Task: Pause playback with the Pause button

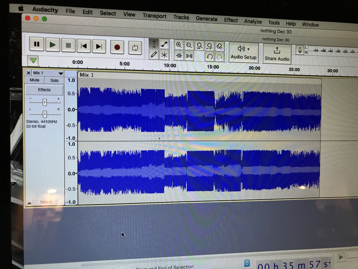Action: [36, 44]
